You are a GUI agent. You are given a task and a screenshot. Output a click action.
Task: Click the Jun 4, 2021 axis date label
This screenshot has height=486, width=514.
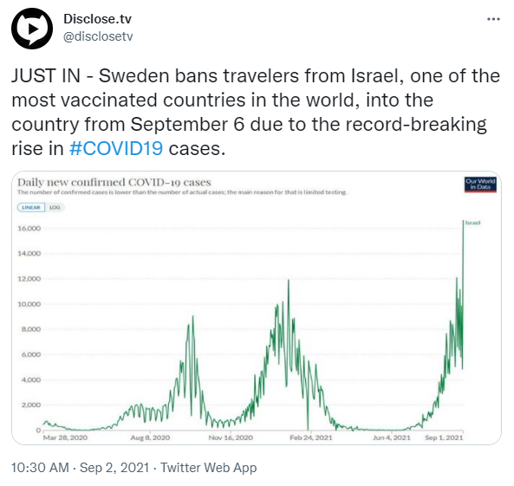click(x=392, y=437)
